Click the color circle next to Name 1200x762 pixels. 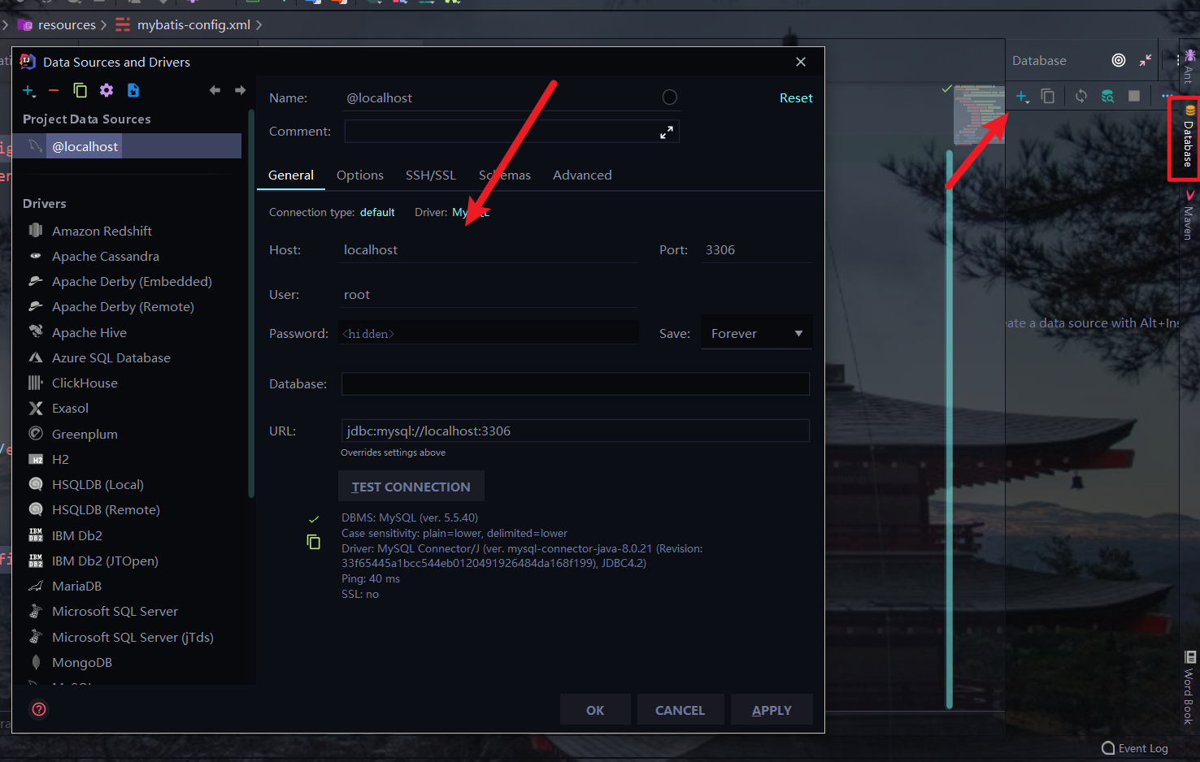670,97
